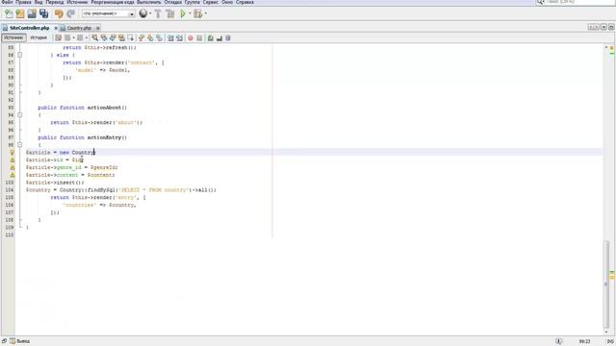Redo the undone edit
Screen dimensions: 616x346
(70, 14)
